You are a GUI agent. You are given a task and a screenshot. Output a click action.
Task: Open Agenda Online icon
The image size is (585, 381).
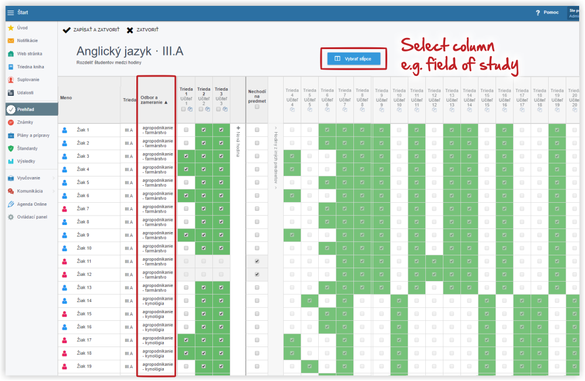tap(11, 205)
